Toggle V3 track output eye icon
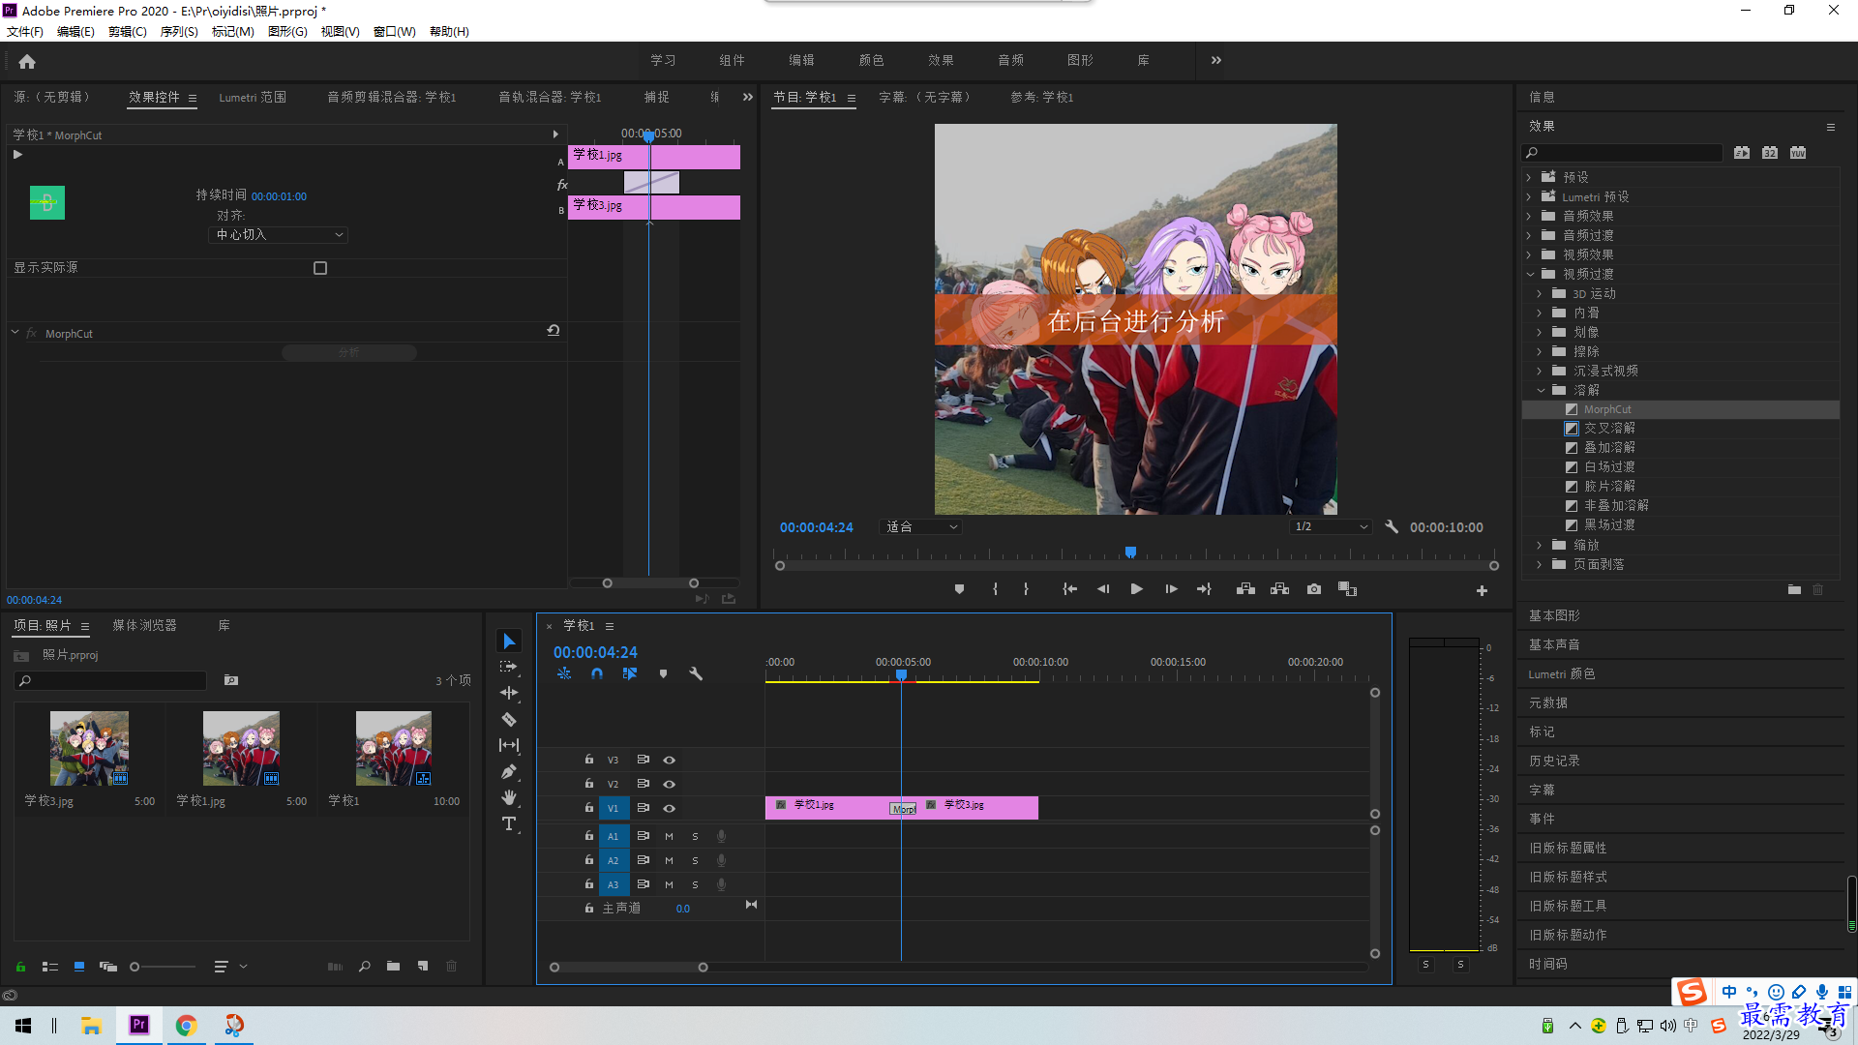Screen dimensions: 1858x1045 (x=669, y=760)
